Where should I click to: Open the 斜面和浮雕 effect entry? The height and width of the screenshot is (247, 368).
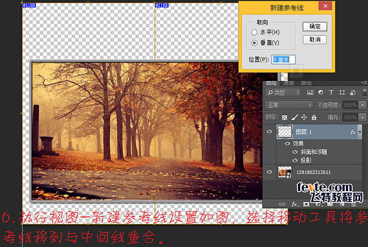[314, 152]
